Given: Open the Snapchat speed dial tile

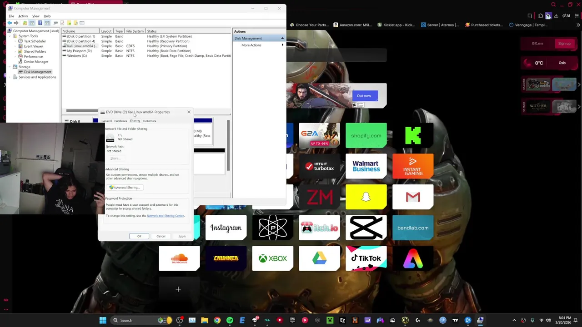Looking at the screenshot, I should [366, 197].
